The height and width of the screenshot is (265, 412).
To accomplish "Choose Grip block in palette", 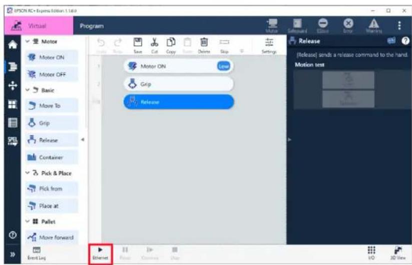I will click(52, 123).
